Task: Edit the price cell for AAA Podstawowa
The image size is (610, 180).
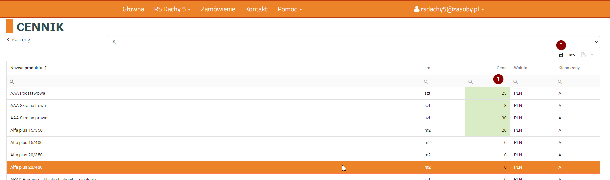Action: (487, 93)
